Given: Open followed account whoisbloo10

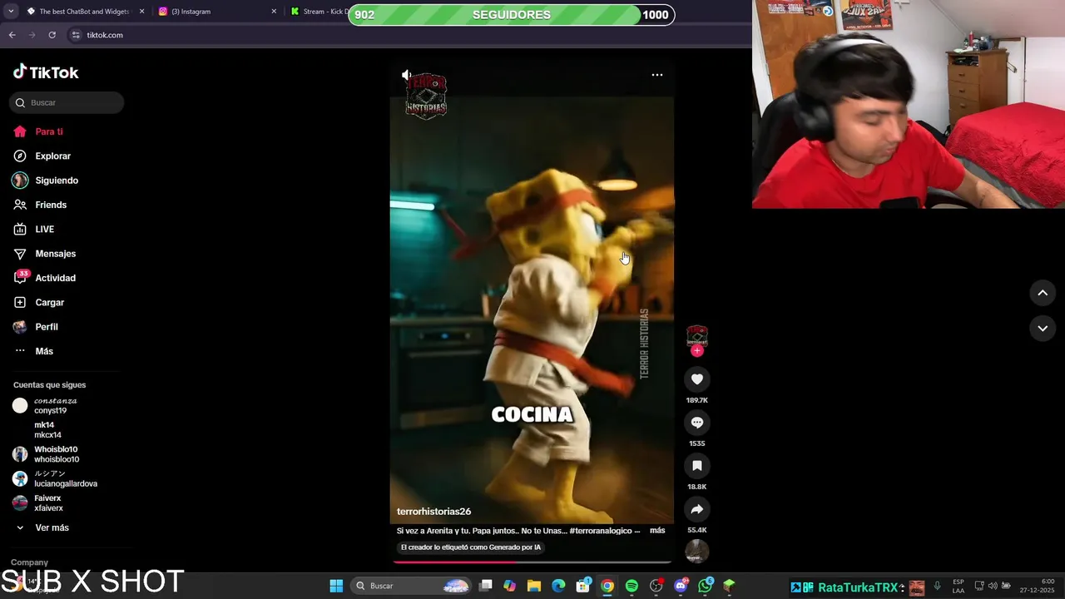Looking at the screenshot, I should point(46,454).
